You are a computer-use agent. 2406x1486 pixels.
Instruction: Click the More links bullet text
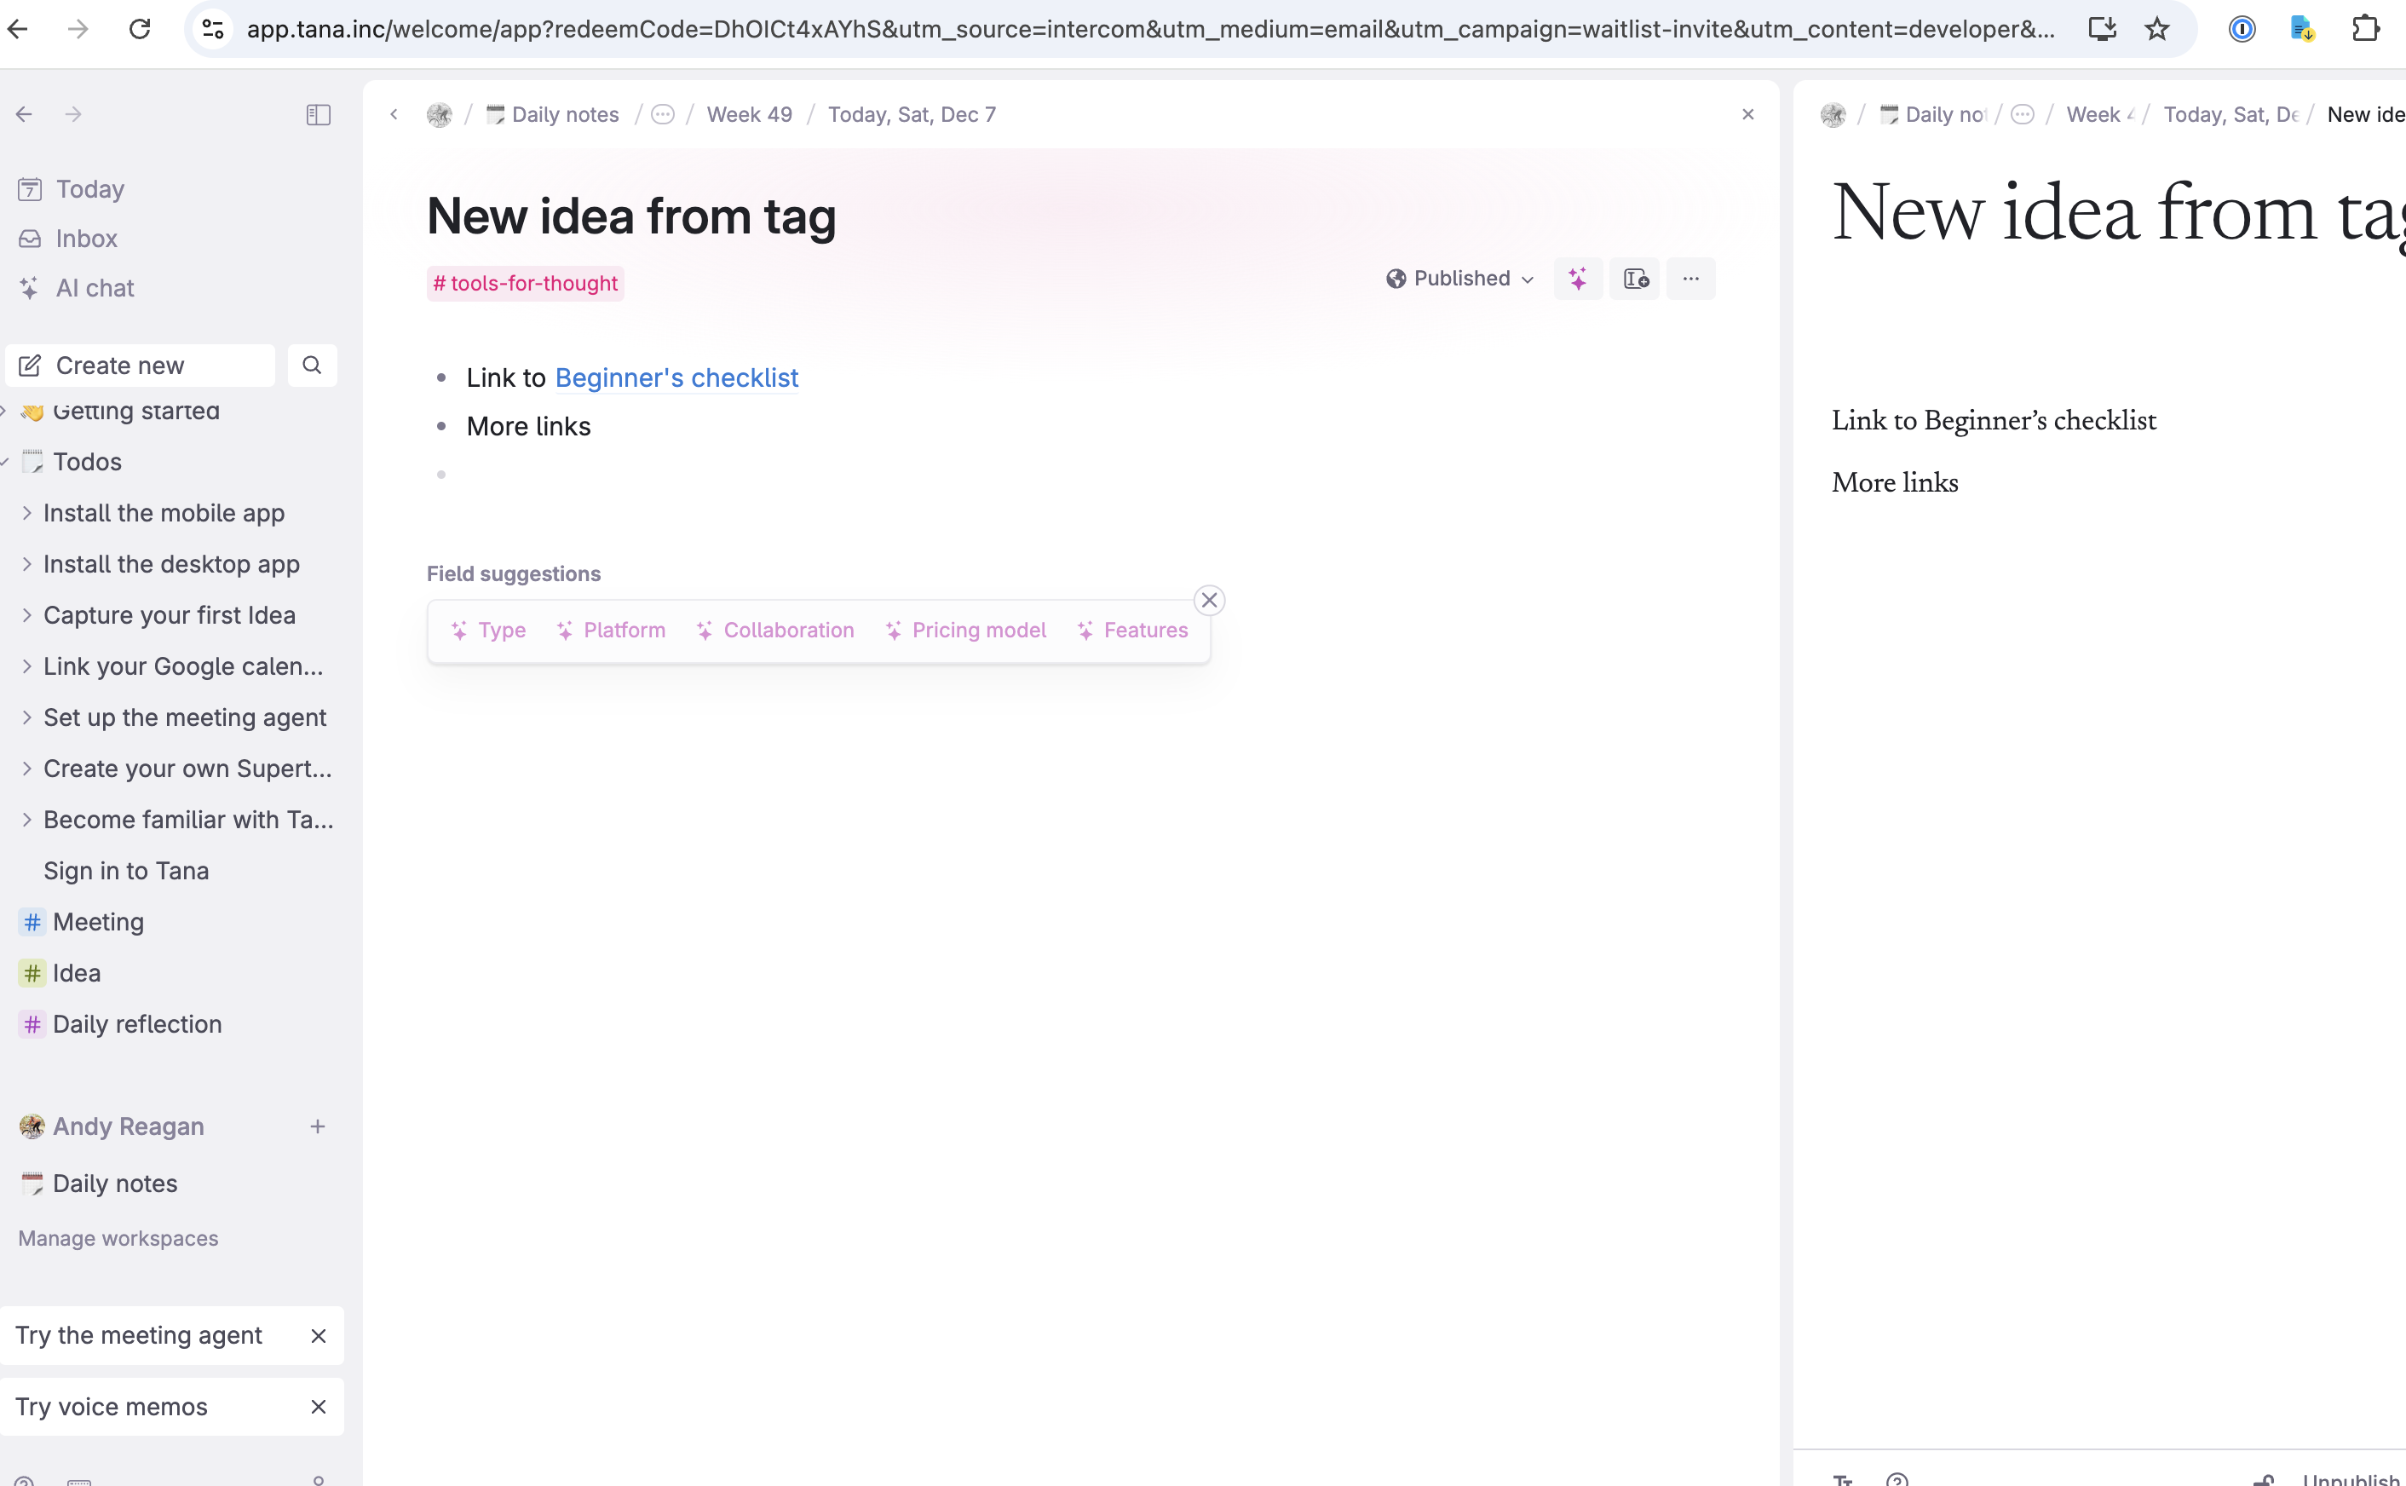[528, 427]
